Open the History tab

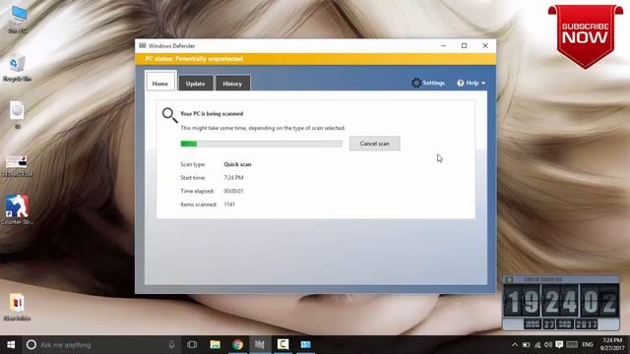pyautogui.click(x=232, y=84)
